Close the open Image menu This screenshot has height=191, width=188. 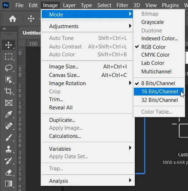click(x=50, y=5)
